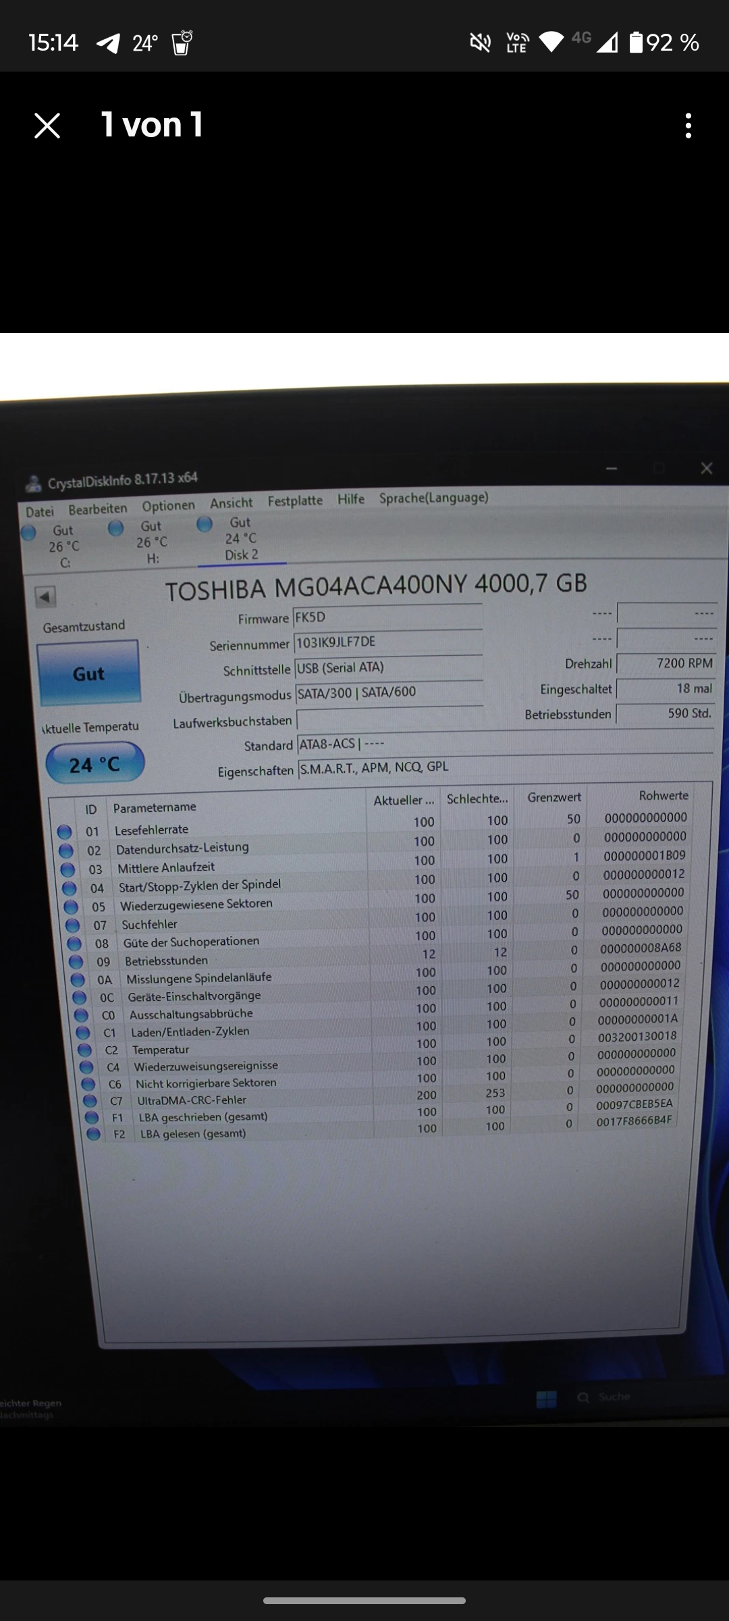The height and width of the screenshot is (1621, 729).
Task: Click the 24 °C temperature button
Action: (94, 764)
